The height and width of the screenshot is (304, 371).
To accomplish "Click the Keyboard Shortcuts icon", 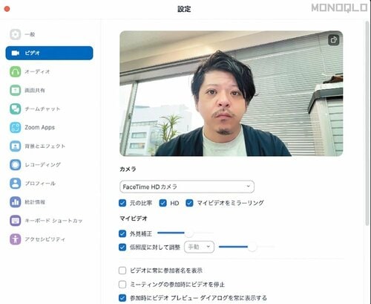I will pyautogui.click(x=16, y=221).
